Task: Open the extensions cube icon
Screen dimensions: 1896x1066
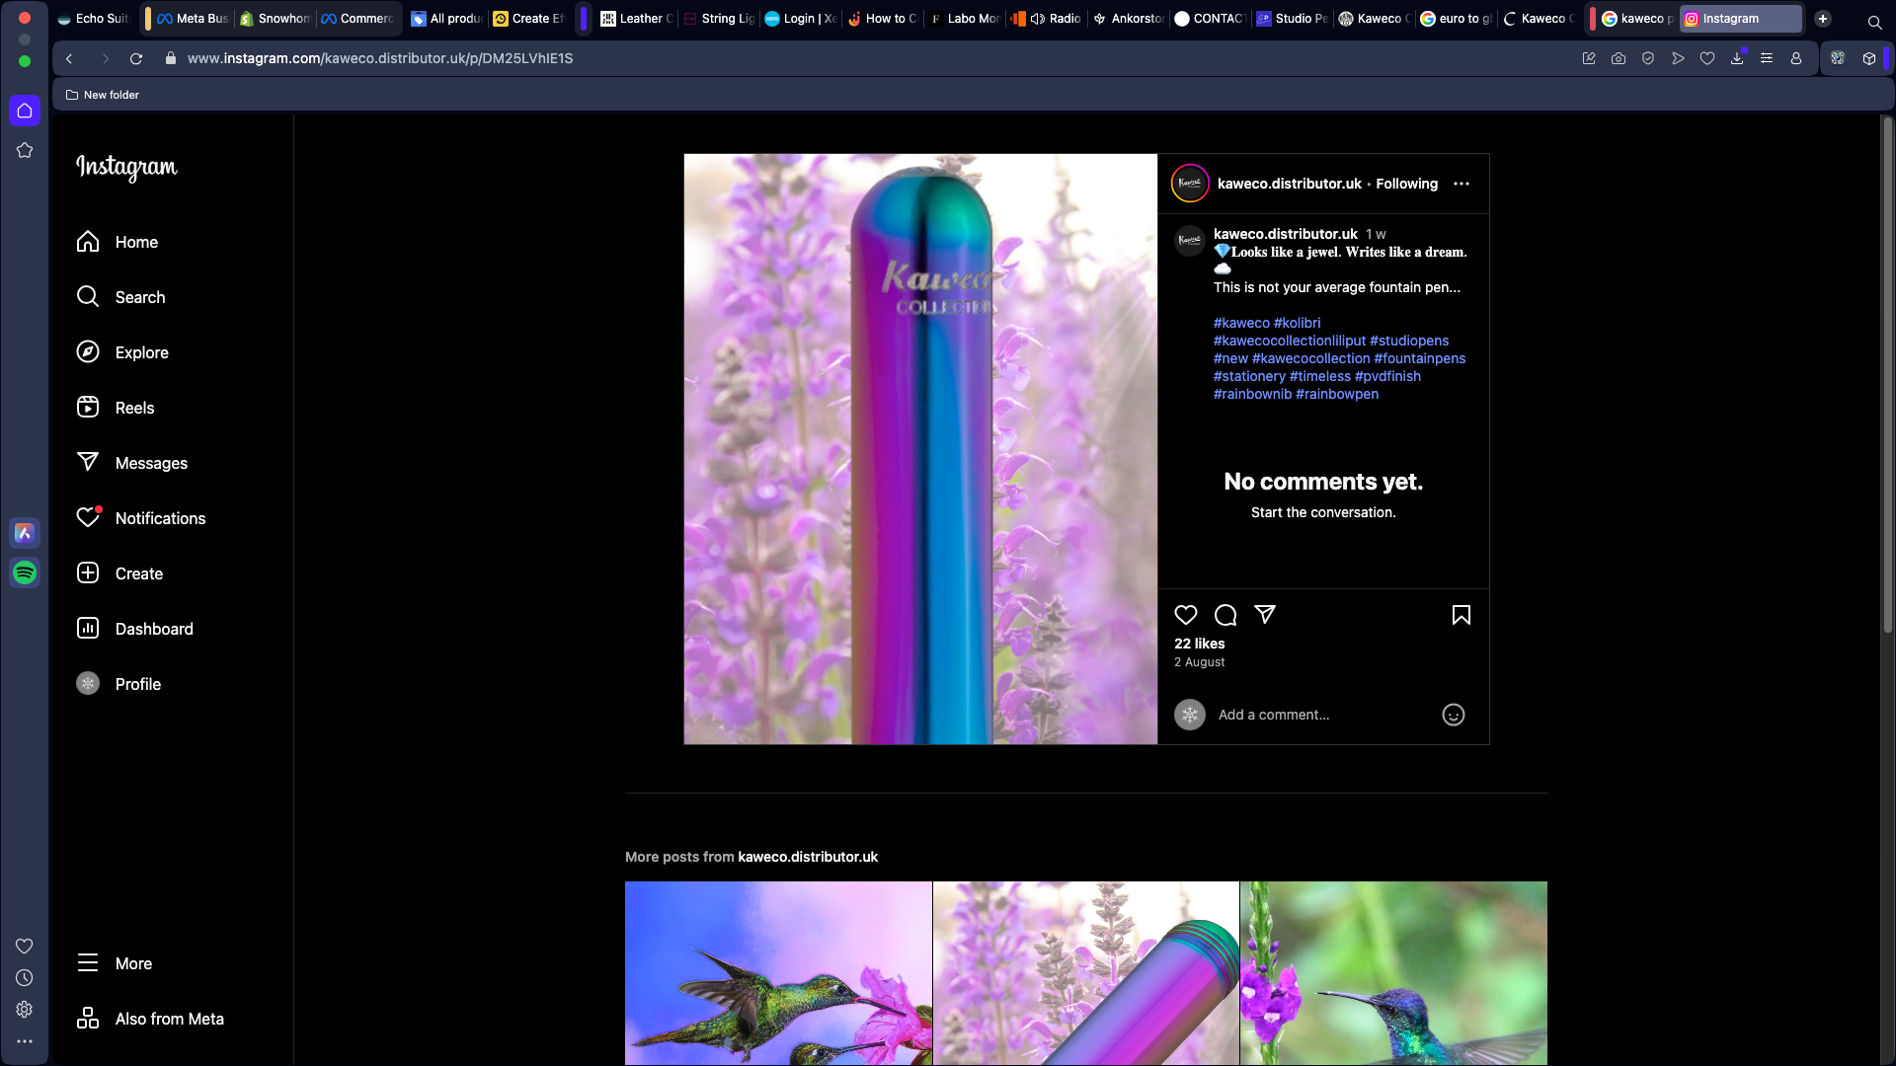Action: click(x=1869, y=58)
